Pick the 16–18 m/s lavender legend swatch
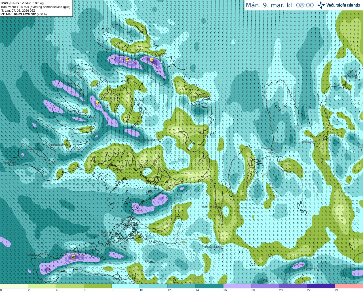Screen dimensions: 363x292 pos(237,286)
